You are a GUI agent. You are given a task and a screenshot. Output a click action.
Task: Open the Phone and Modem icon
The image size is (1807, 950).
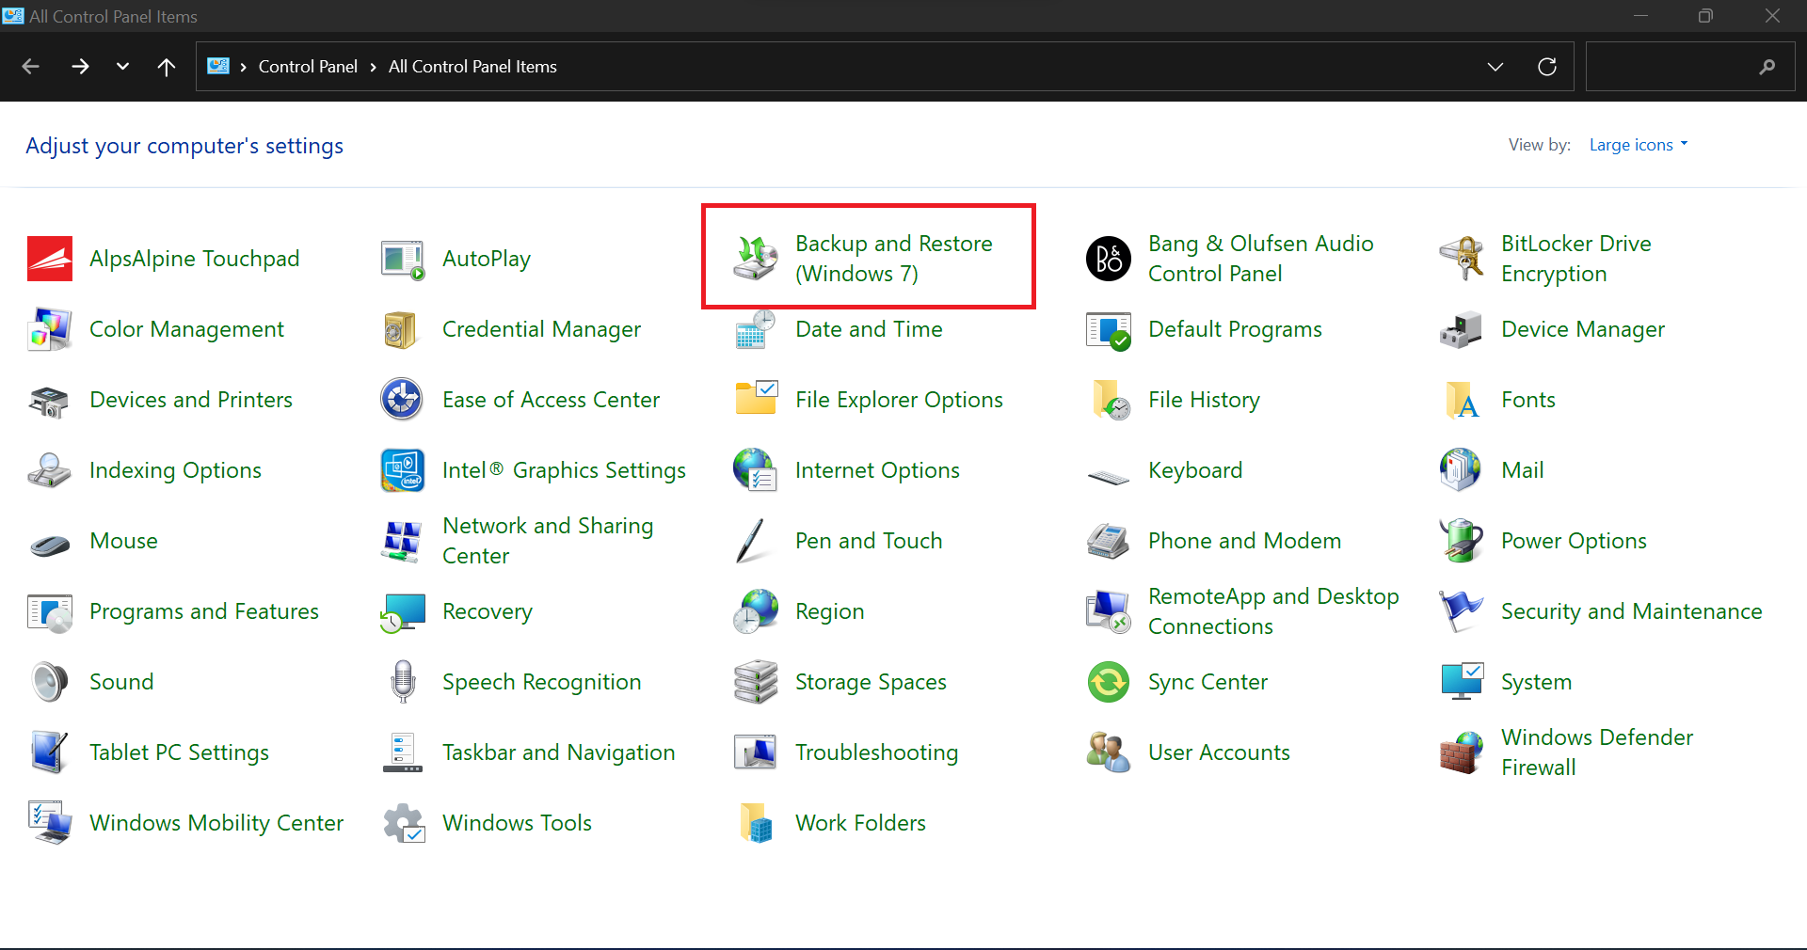(x=1109, y=541)
